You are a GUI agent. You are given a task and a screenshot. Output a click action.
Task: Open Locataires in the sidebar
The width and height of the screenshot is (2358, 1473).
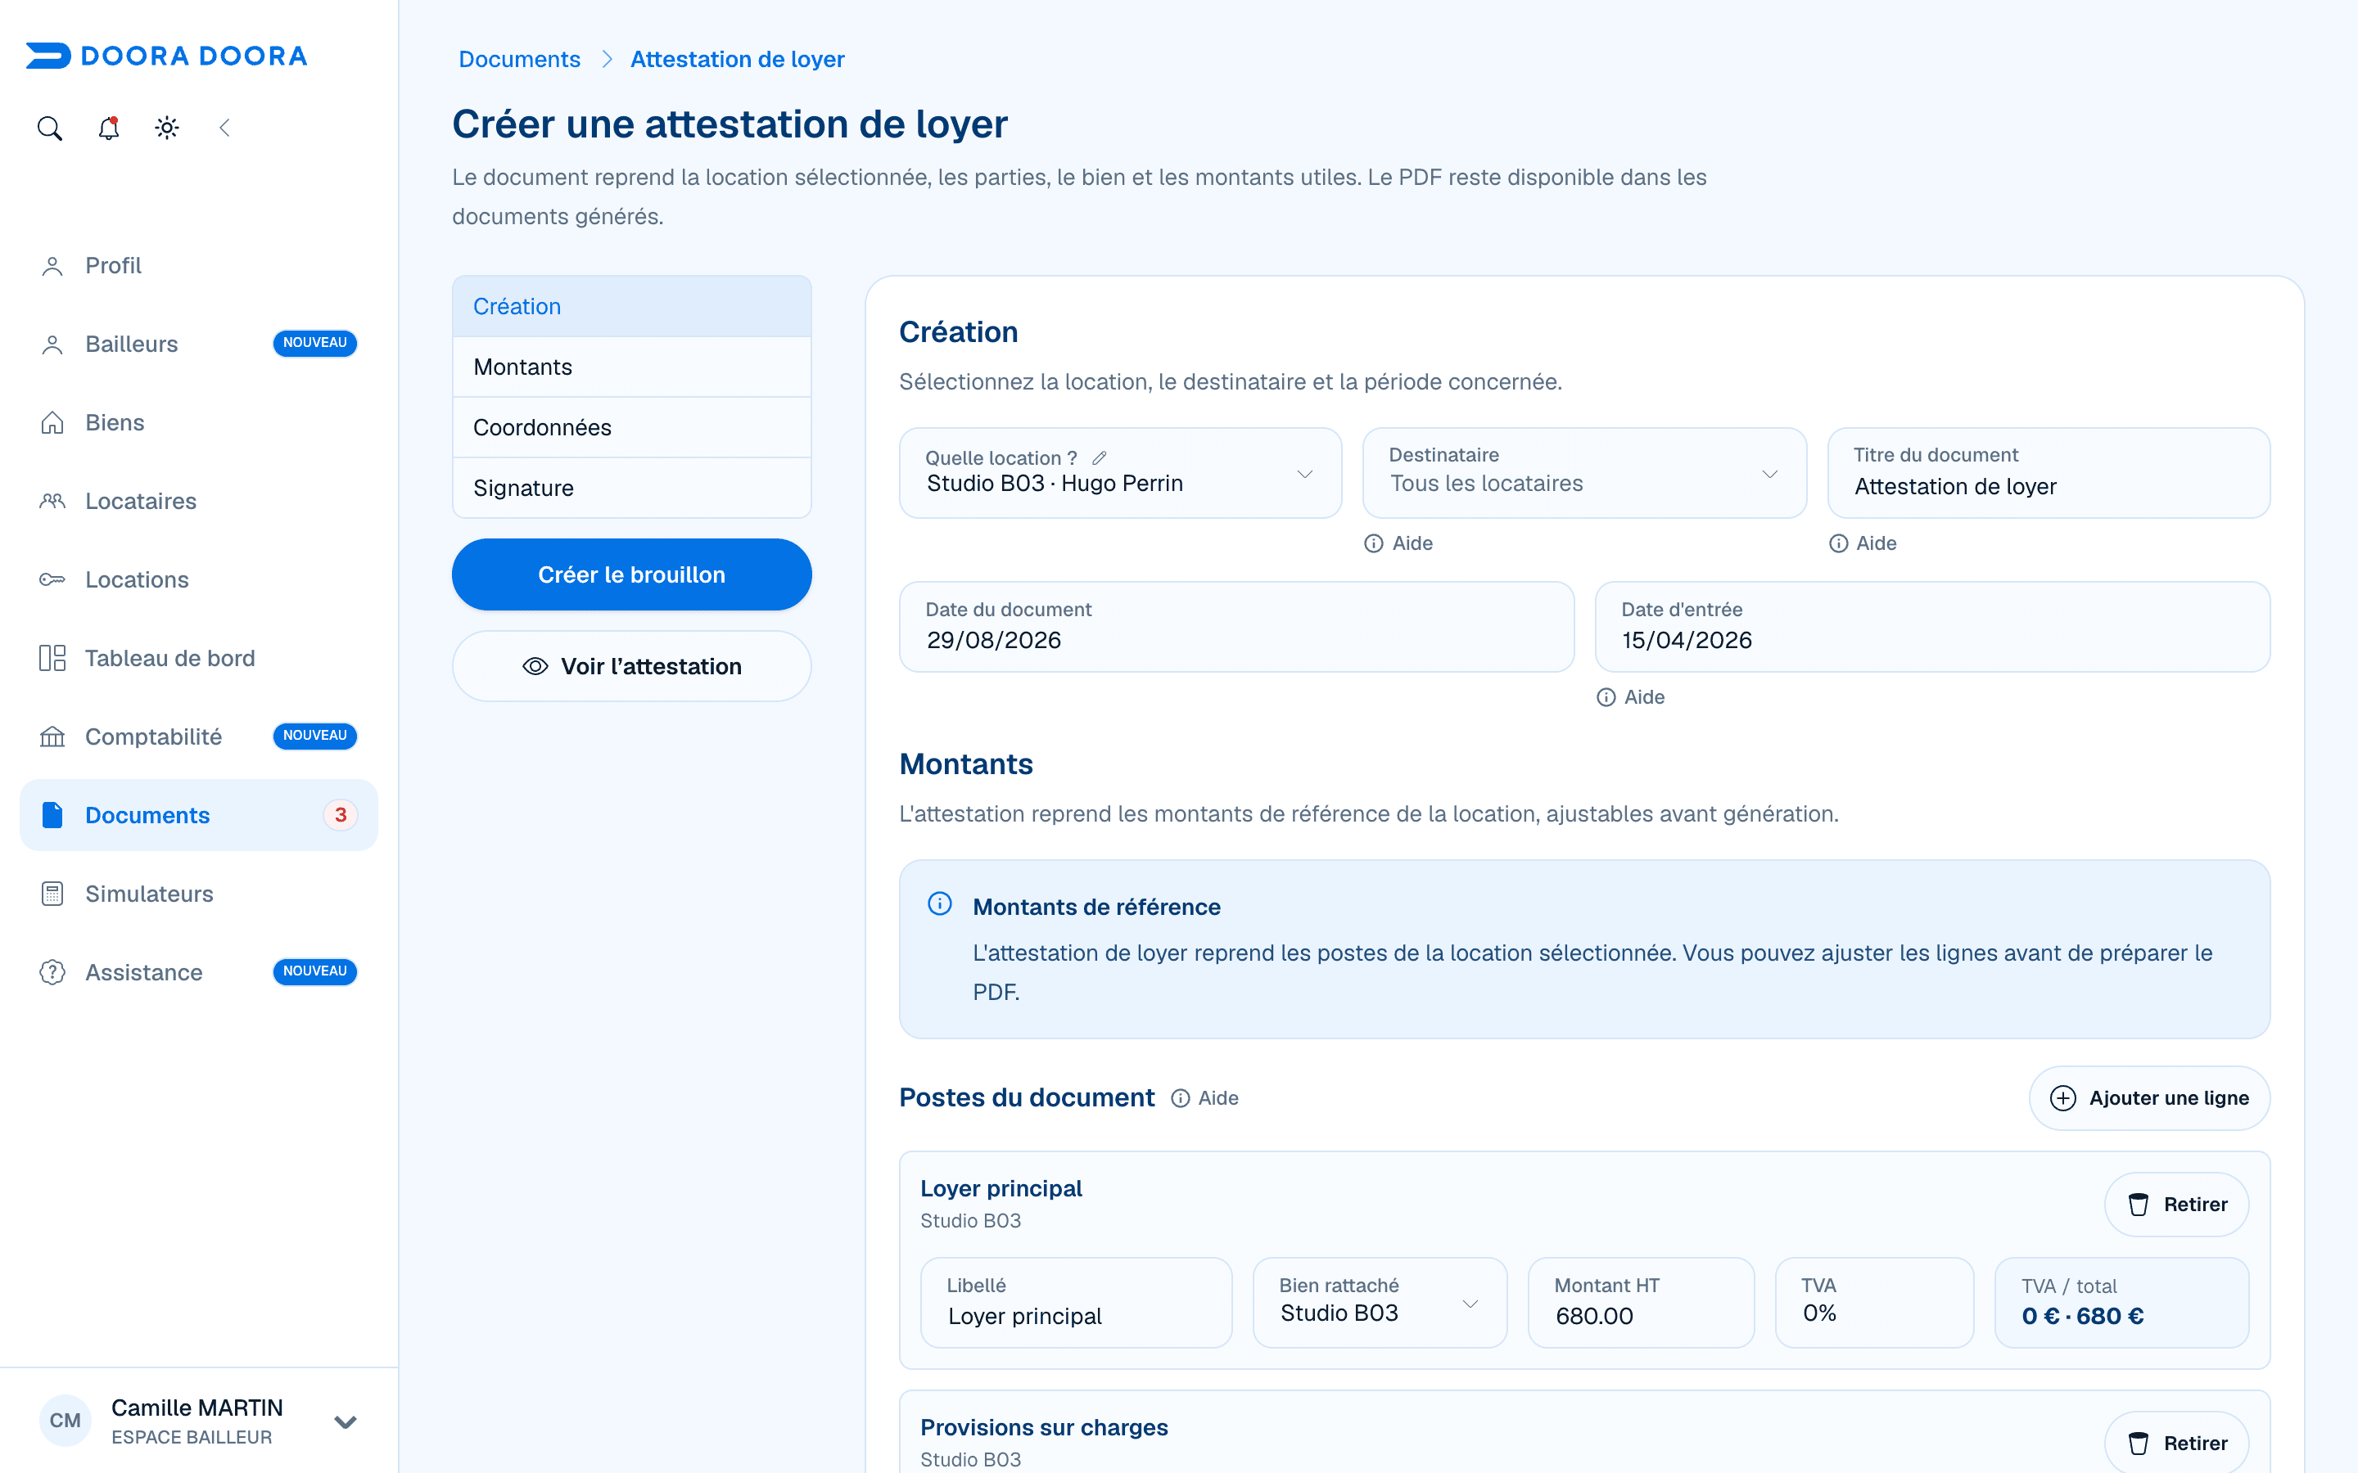pos(199,502)
